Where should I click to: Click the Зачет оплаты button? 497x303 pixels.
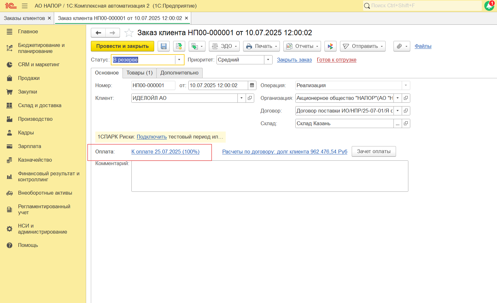coord(374,151)
